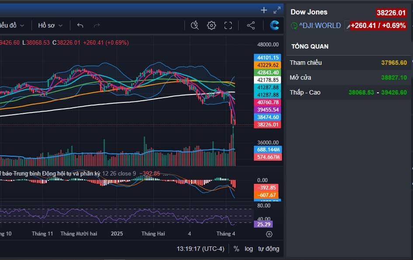This screenshot has width=413, height=260.
Task: Click the Tham chiếu value 37965.60
Action: 394,63
